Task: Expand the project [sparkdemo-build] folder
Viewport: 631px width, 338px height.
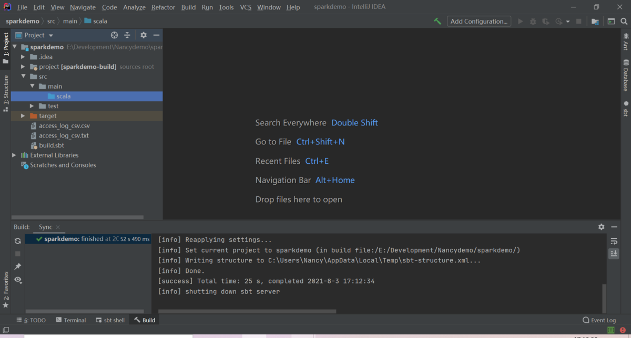Action: click(23, 67)
